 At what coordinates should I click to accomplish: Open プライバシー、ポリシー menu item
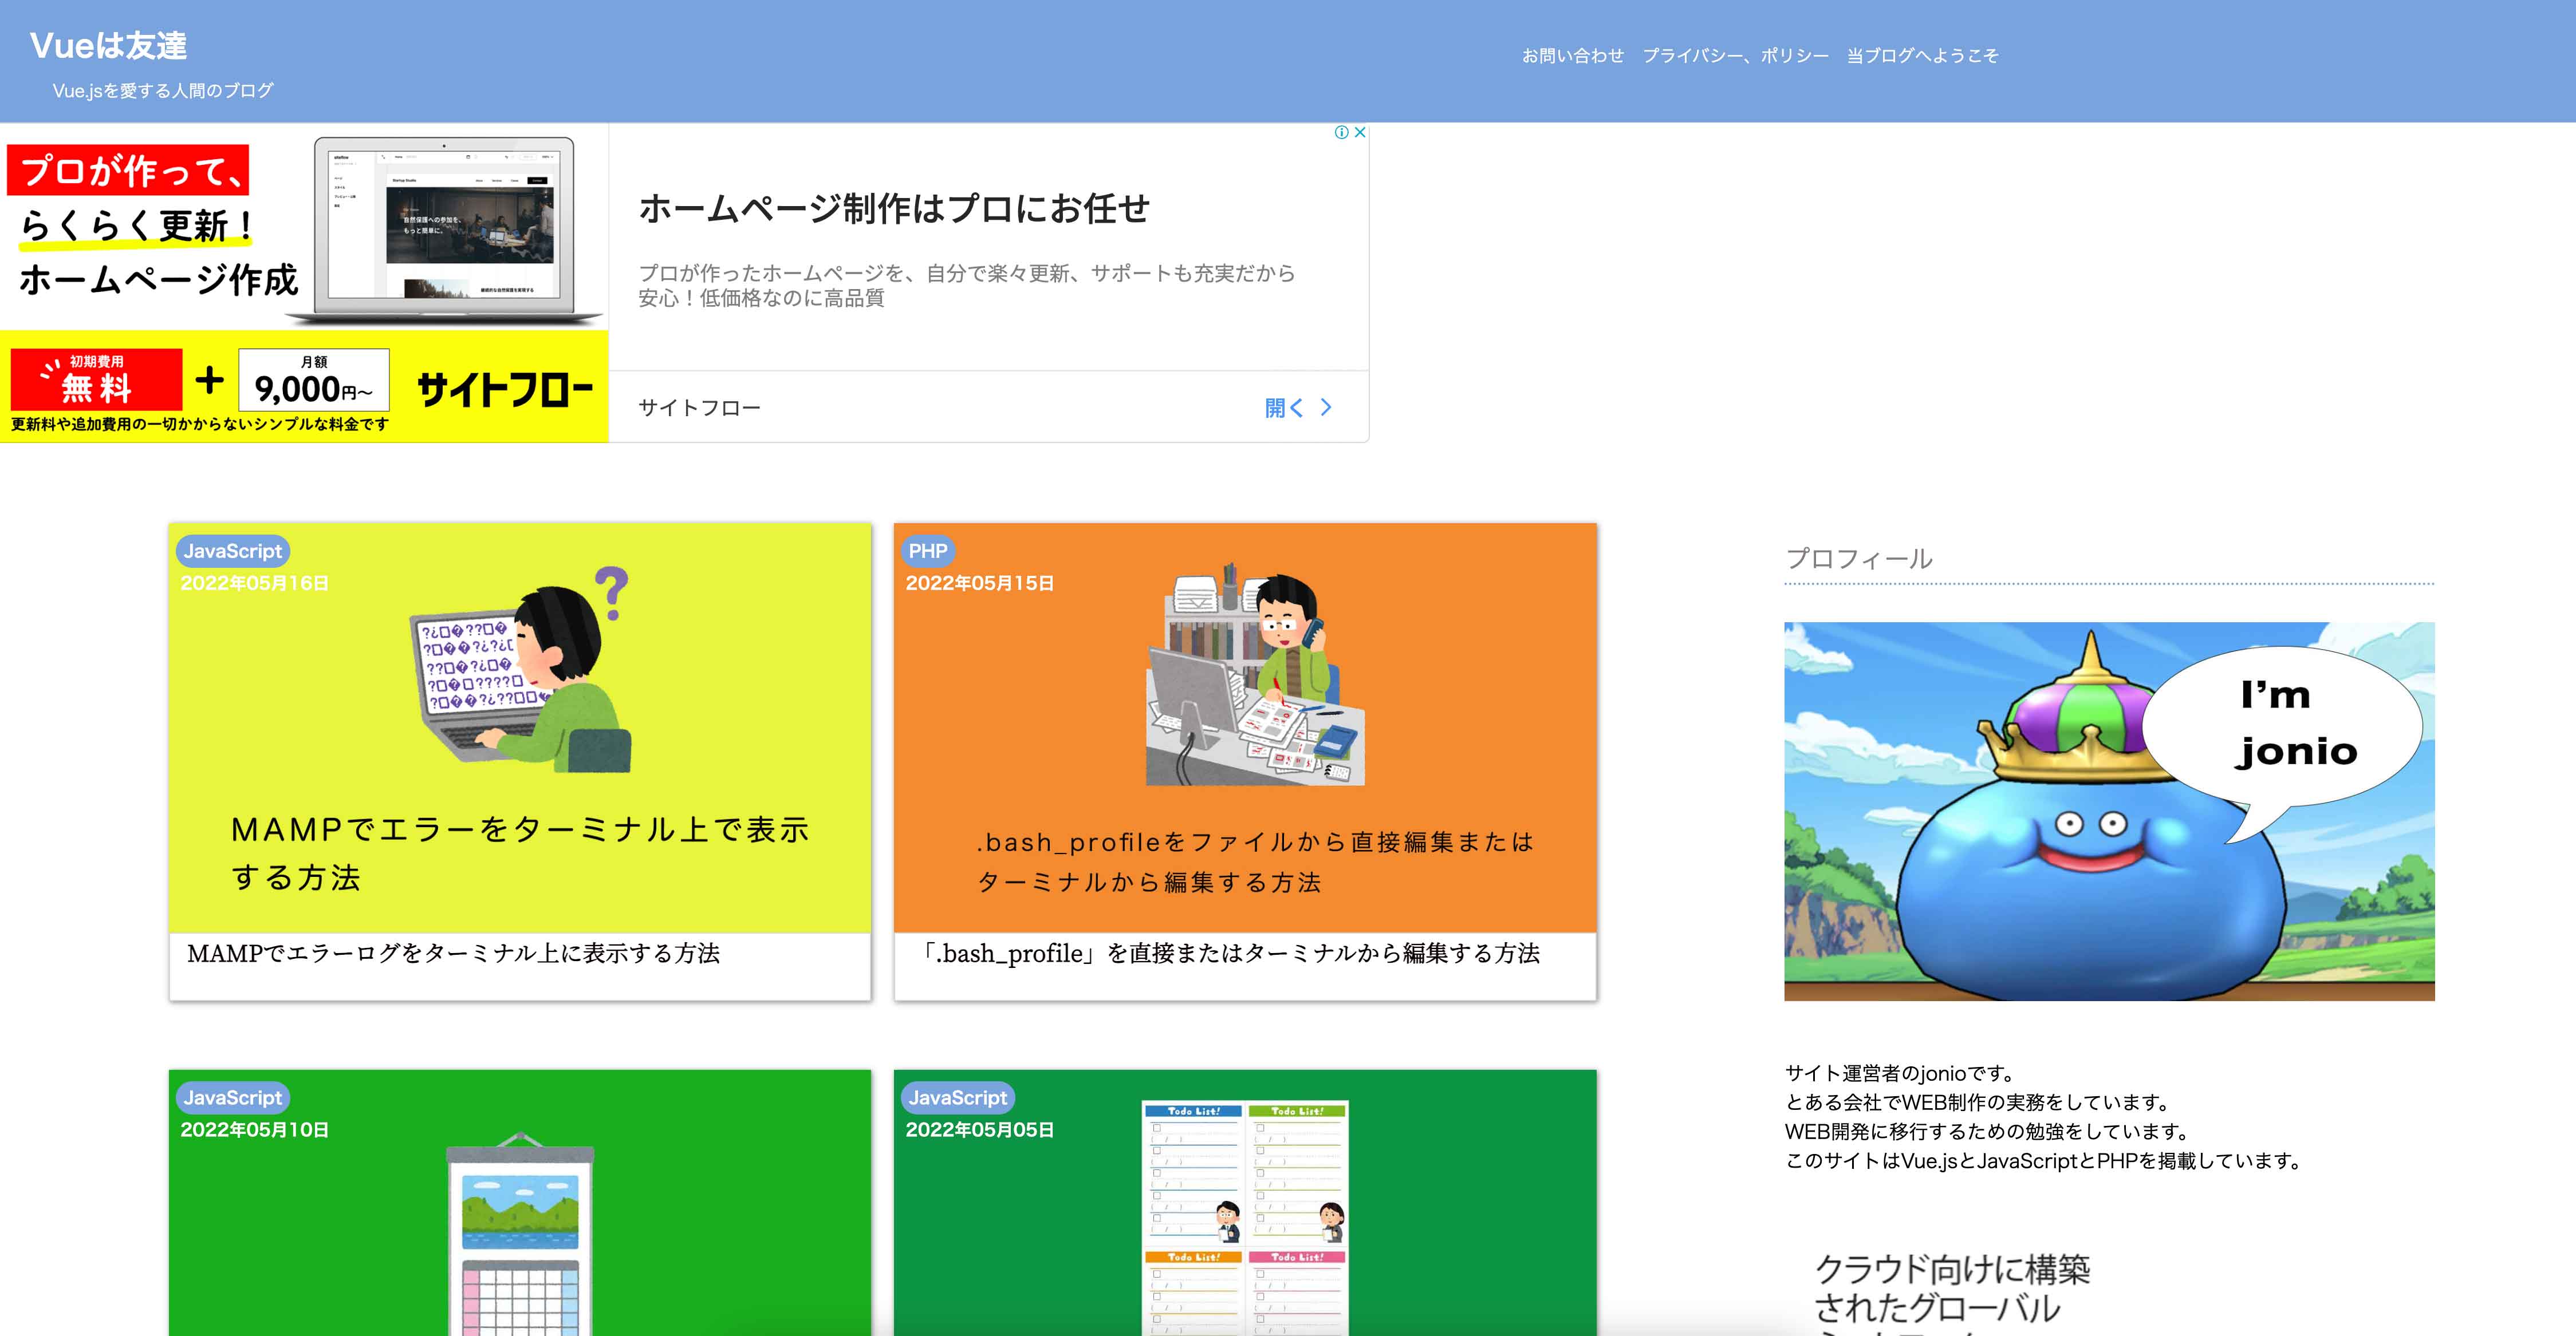click(x=1735, y=56)
